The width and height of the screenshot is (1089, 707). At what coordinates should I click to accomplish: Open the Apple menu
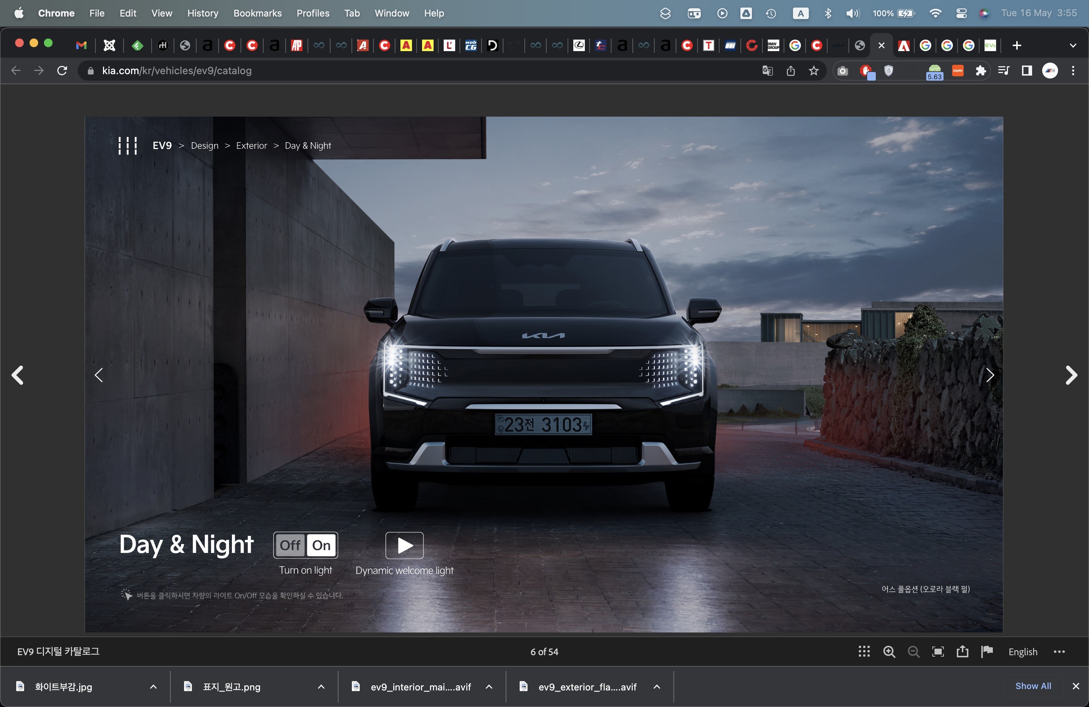(19, 13)
